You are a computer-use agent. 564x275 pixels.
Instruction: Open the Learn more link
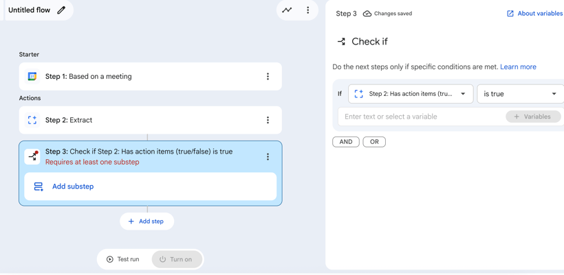518,67
